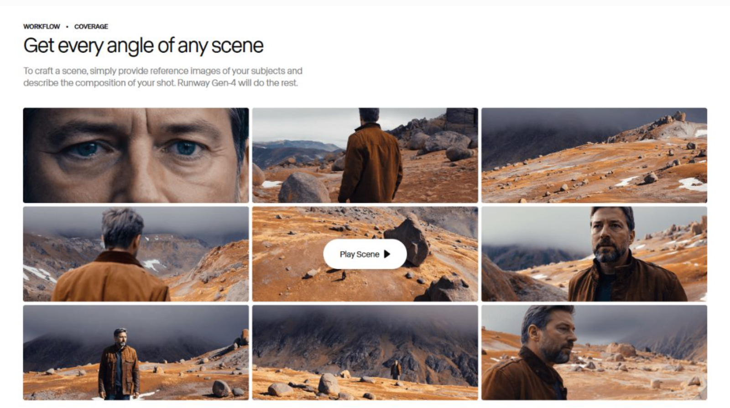Click the snow patch in top-right hillside thumbnail
Viewport: 730px width, 408px height.
coord(691,184)
